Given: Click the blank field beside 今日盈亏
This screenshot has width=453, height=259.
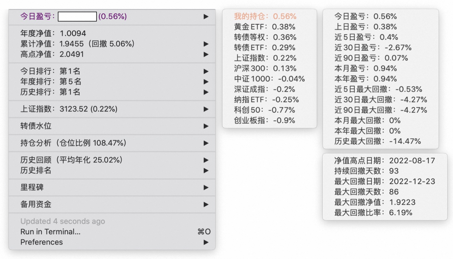Looking at the screenshot, I should 77,17.
